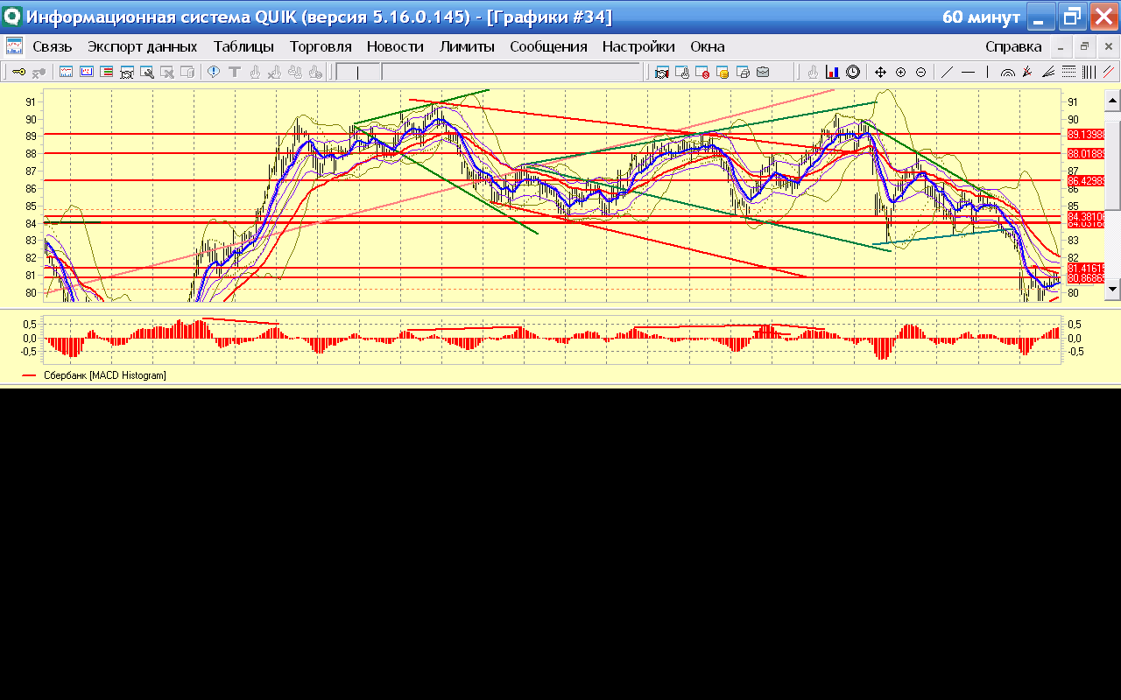This screenshot has width=1121, height=700.
Task: Click the 89.1398 red price label
Action: 1085,135
